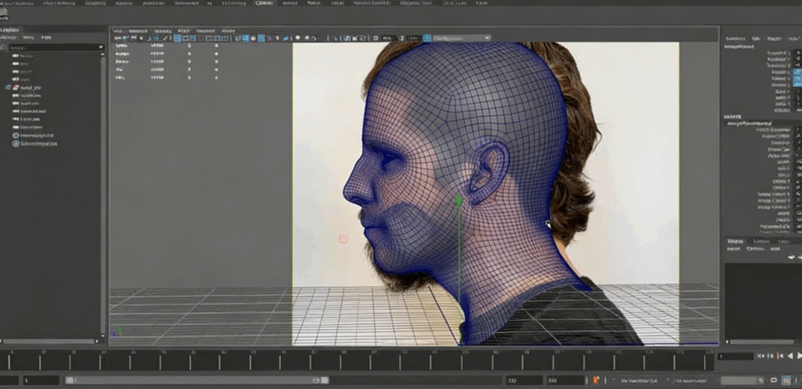
Task: Open the Channels menu in channel box
Action: coord(733,38)
